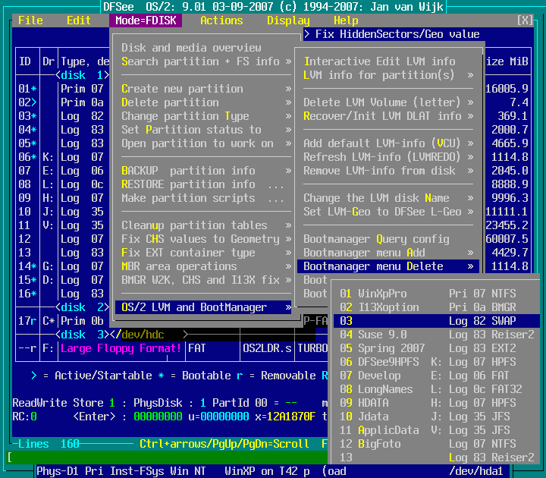The height and width of the screenshot is (478, 546).
Task: Select Suse 9.0 Reiser2 entry
Action: [436, 335]
